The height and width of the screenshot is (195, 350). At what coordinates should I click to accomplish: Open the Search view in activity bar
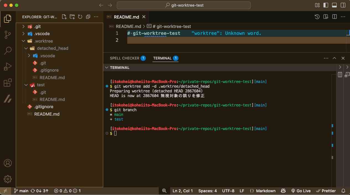pos(8,51)
